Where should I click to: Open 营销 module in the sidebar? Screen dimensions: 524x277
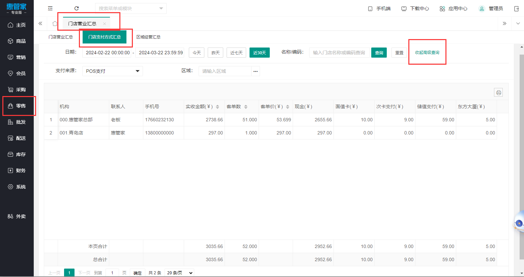[17, 57]
